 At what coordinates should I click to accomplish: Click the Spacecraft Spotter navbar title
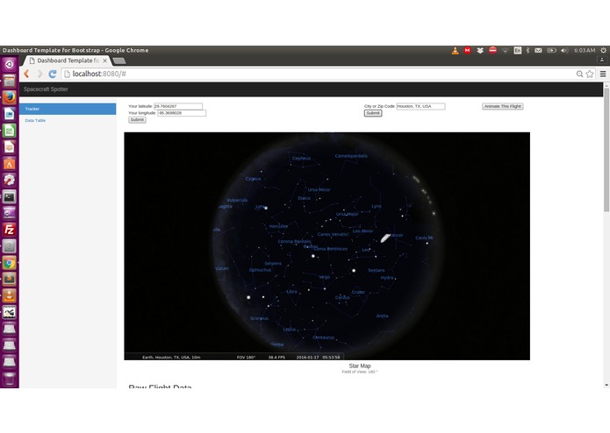tap(46, 89)
